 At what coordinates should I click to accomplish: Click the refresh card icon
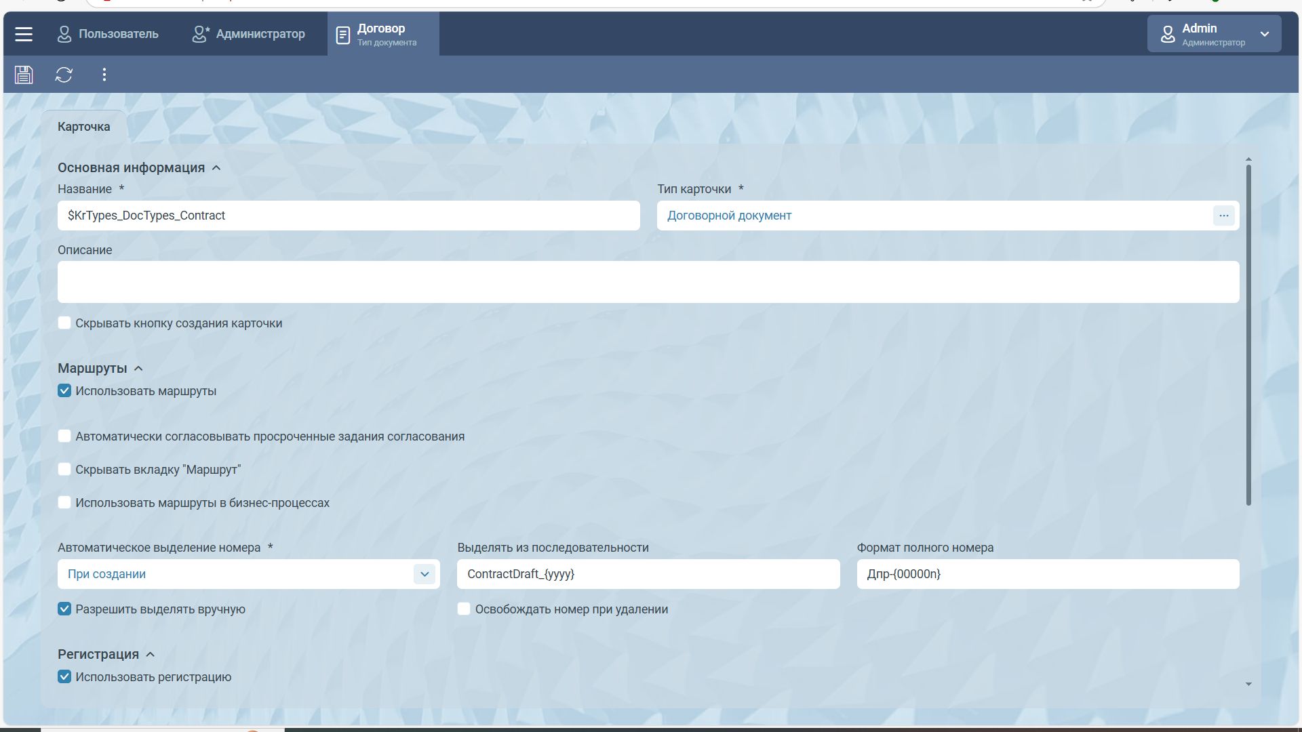pyautogui.click(x=64, y=75)
